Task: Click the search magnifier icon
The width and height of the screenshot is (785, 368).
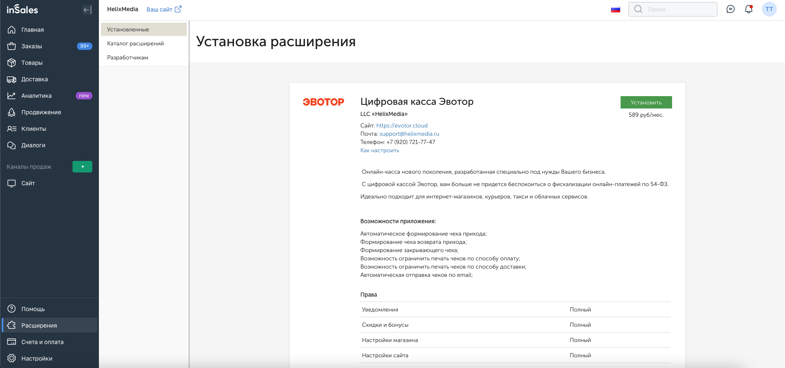Action: coord(638,9)
